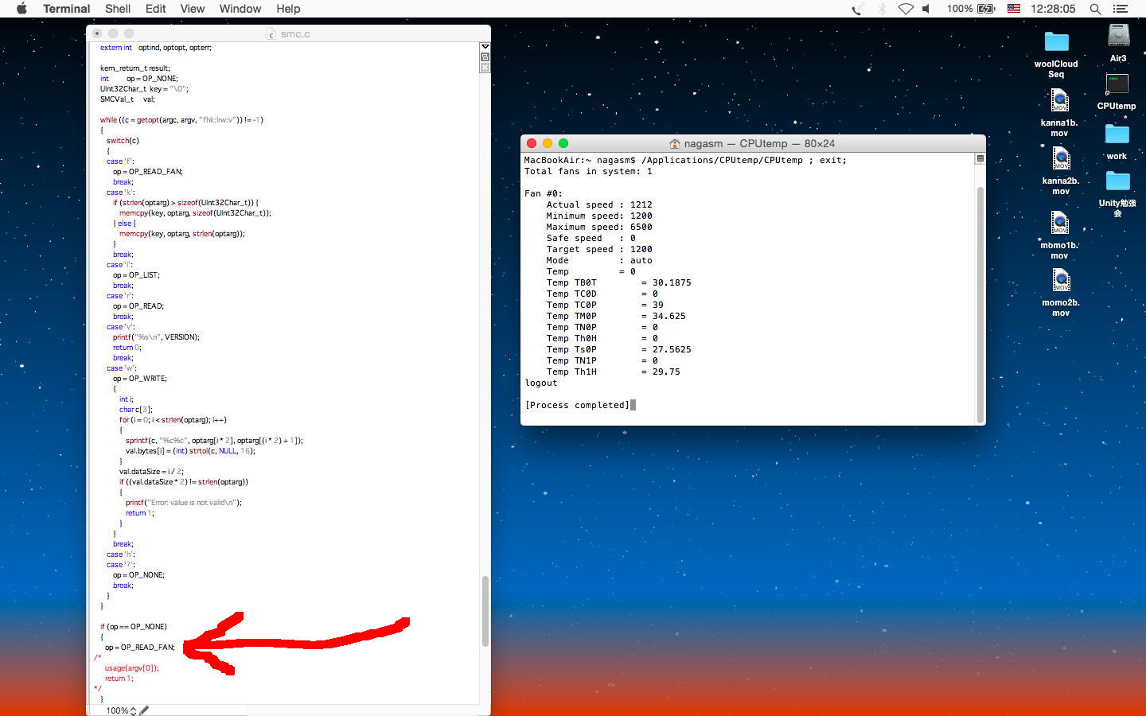This screenshot has height=716, width=1146.
Task: Click the 12:28:05 menu bar clock
Action: tap(1053, 9)
